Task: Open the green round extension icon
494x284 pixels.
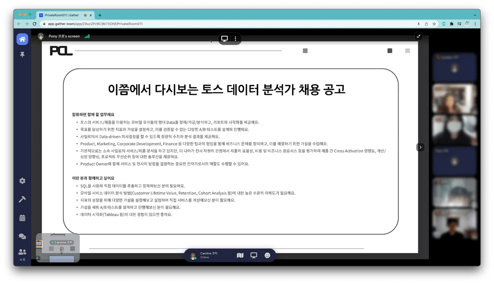Action: (x=444, y=24)
